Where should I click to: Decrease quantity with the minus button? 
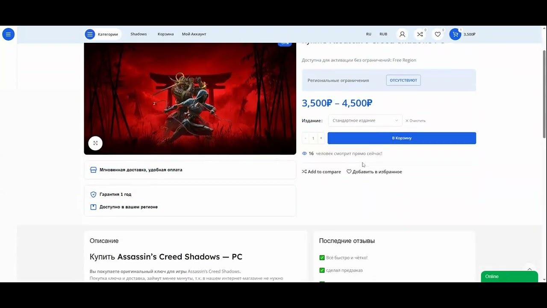(x=305, y=138)
